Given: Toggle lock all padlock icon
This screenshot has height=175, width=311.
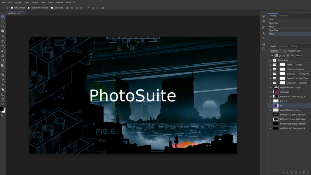Looking at the screenshot, I should click(288, 56).
